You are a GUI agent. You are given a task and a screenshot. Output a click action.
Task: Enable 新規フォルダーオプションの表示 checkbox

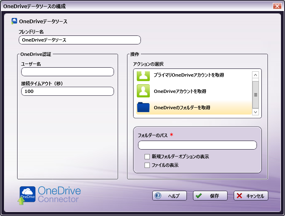click(147, 156)
